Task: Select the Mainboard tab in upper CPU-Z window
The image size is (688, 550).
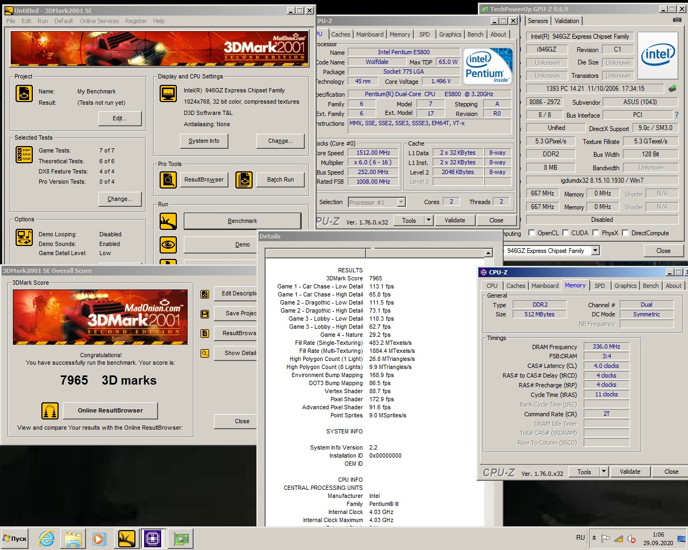Action: (x=370, y=34)
